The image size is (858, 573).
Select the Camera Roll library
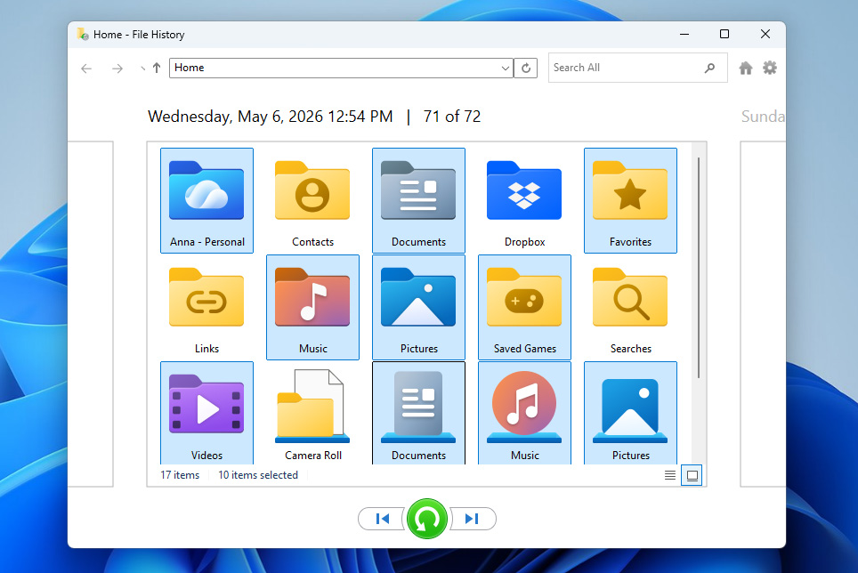click(x=312, y=413)
